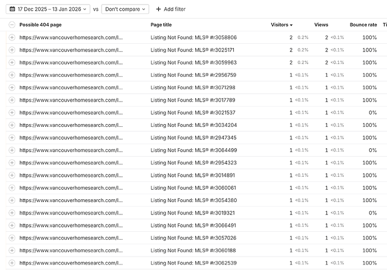Viewport: 387px width, 270px height.
Task: Sort by Possible 404 page column header
Action: point(40,25)
